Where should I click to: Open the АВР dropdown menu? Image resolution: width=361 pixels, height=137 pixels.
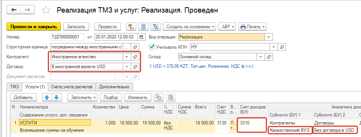(x=227, y=27)
